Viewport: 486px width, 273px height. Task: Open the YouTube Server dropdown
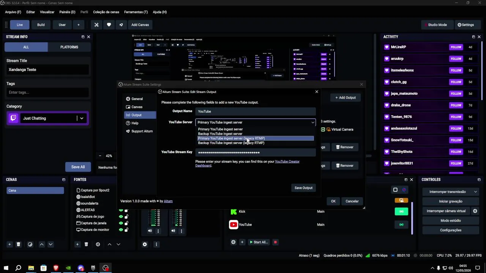point(256,122)
